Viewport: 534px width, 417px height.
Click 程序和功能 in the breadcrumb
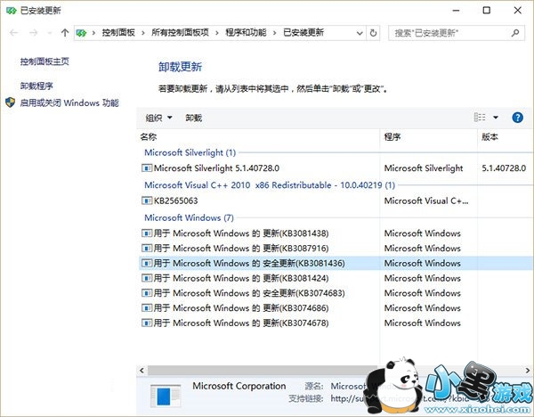coord(246,33)
